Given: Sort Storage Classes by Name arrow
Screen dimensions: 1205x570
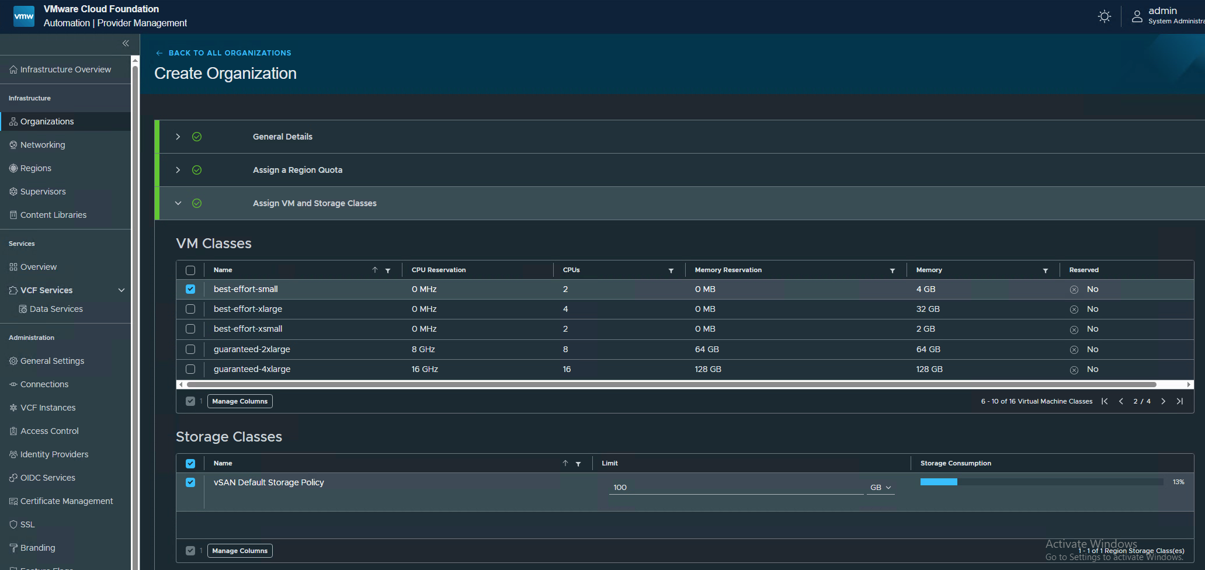Looking at the screenshot, I should [x=565, y=463].
